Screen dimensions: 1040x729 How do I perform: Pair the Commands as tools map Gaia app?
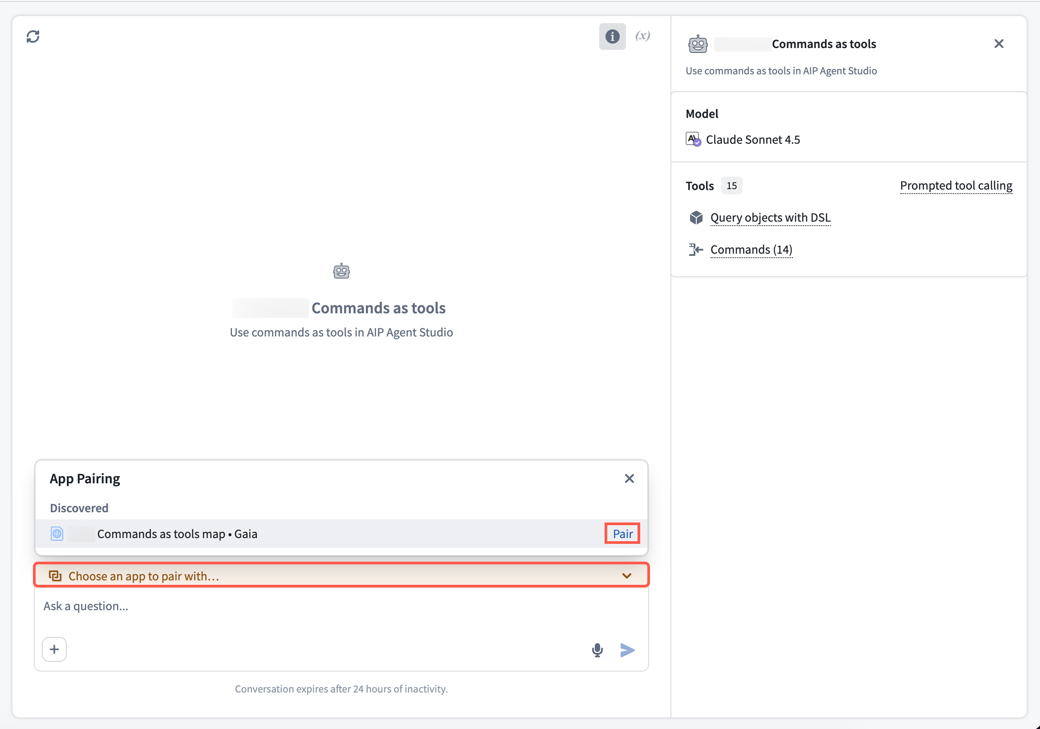click(622, 533)
